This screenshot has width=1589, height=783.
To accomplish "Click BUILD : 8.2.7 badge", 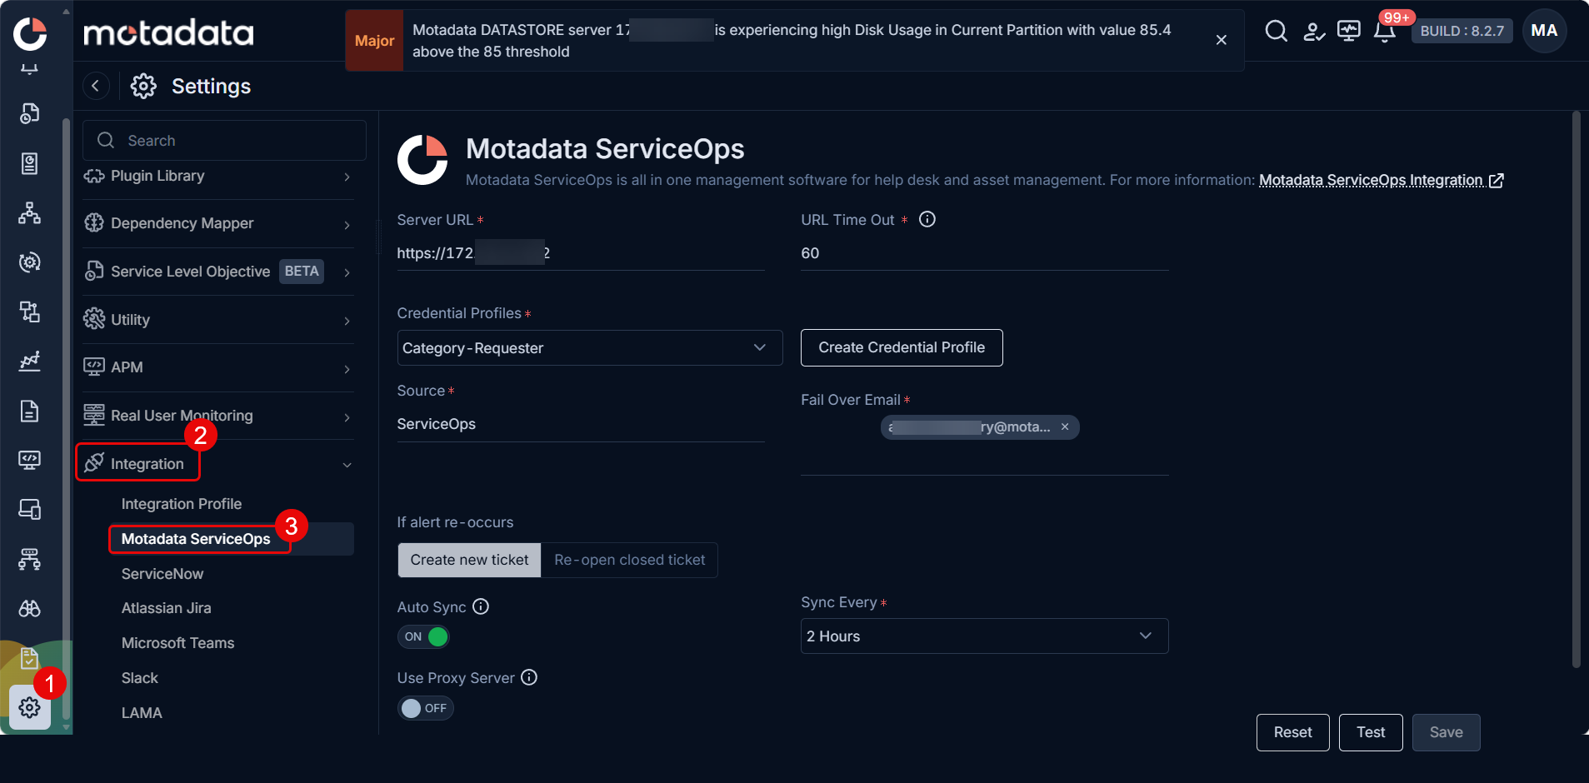I will click(x=1462, y=31).
